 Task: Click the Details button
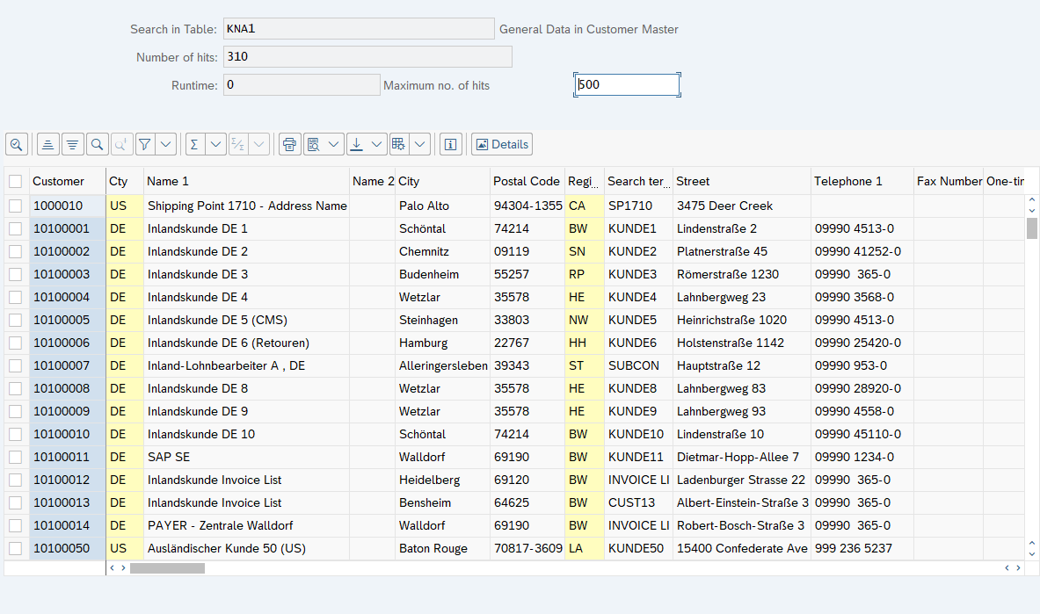tap(502, 144)
